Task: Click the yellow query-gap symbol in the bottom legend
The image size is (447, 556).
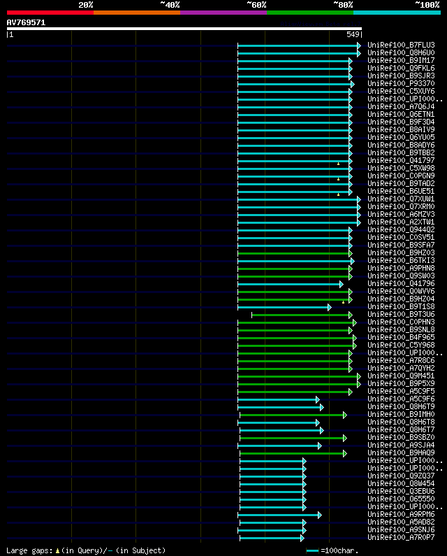Action: (57, 550)
